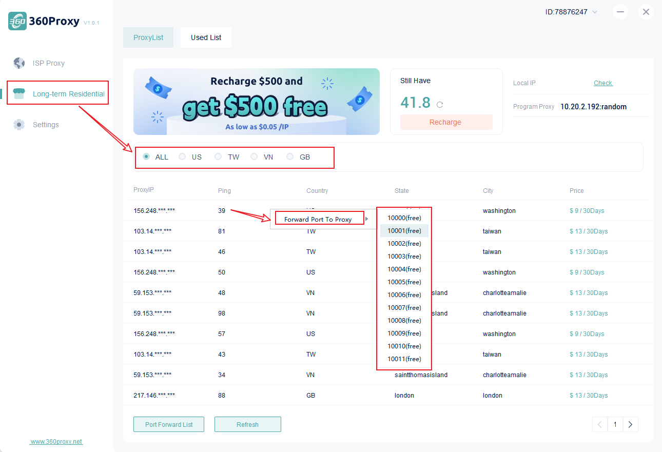Switch to the ProxyList tab
This screenshot has width=662, height=452.
148,37
